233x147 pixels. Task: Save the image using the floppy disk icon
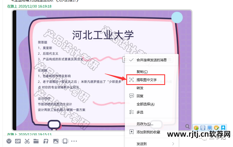pos(203,128)
